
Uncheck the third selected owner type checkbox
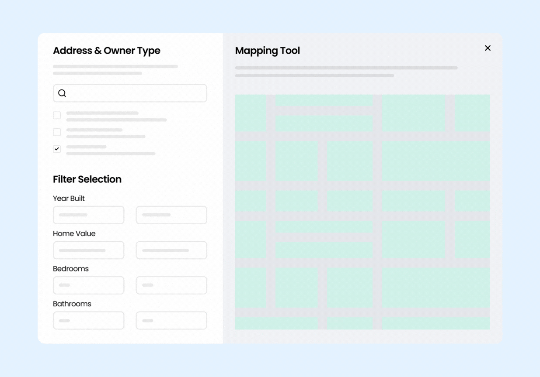[x=57, y=149]
